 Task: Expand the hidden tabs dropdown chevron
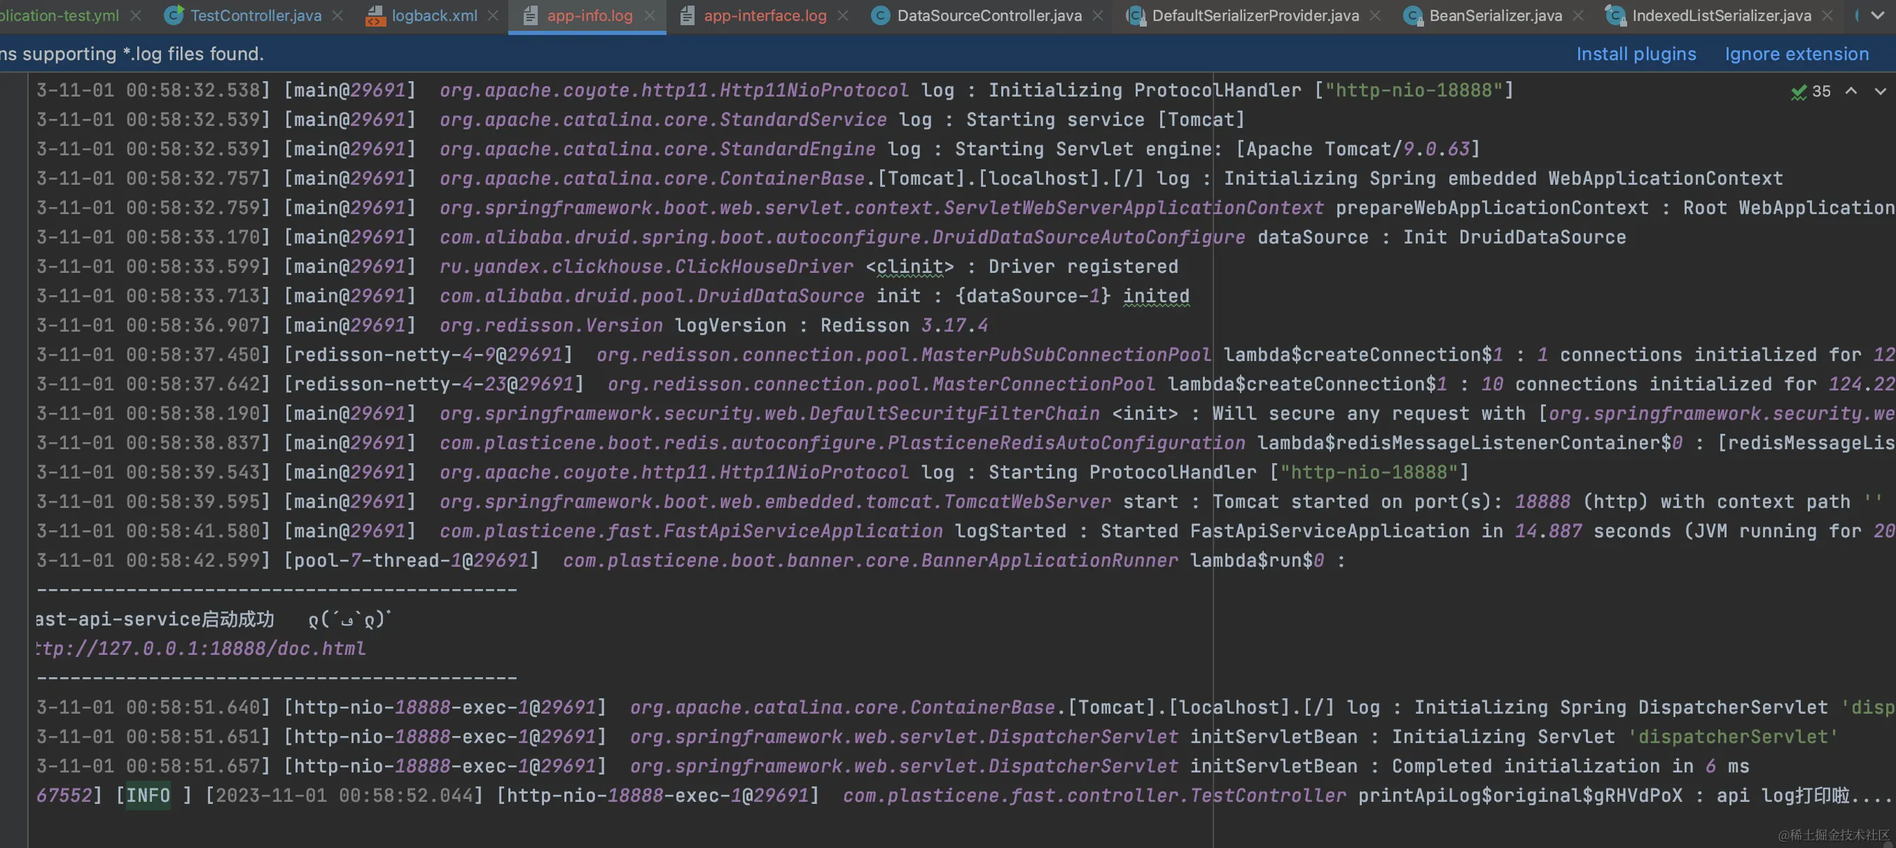click(x=1878, y=15)
